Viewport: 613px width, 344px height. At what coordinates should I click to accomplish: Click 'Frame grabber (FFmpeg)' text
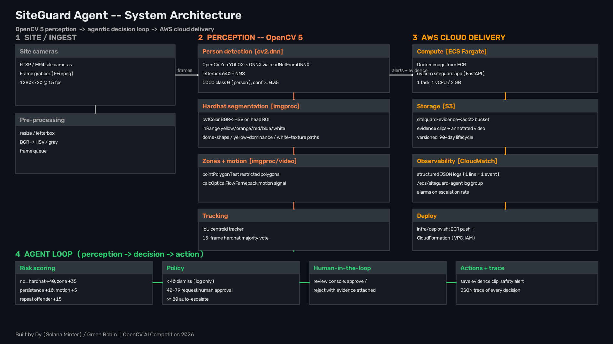tap(47, 74)
